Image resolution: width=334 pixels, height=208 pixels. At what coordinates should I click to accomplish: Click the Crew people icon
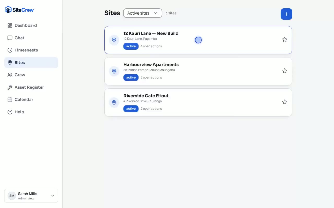click(10, 75)
